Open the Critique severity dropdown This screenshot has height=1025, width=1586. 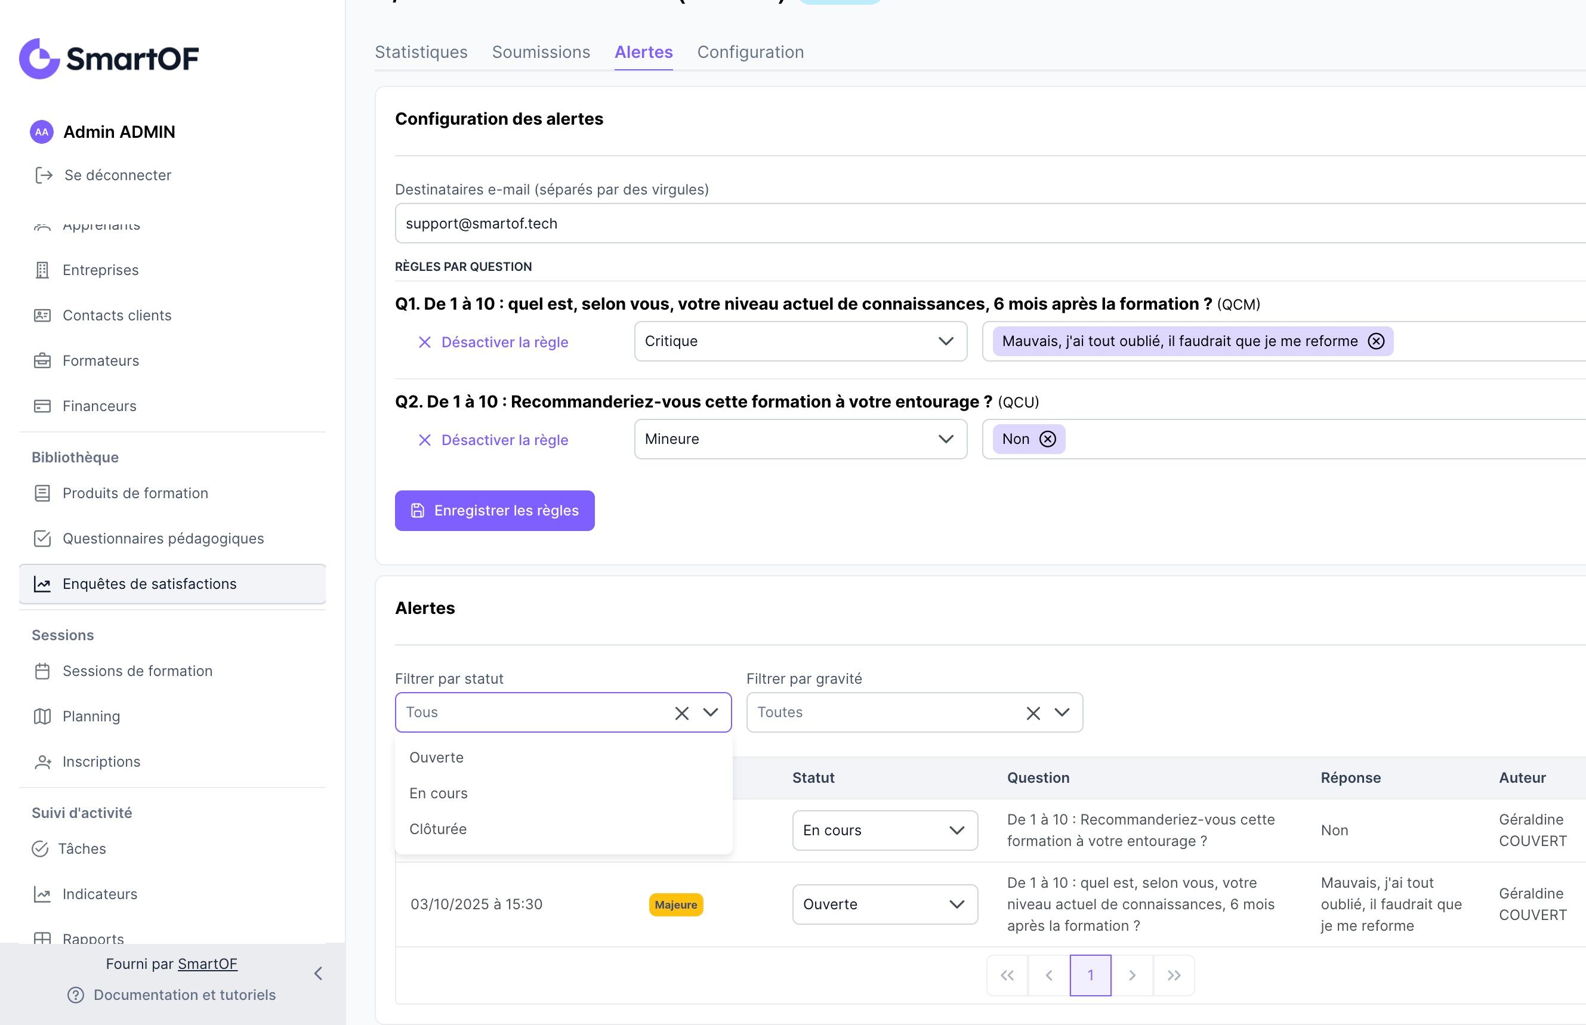800,341
